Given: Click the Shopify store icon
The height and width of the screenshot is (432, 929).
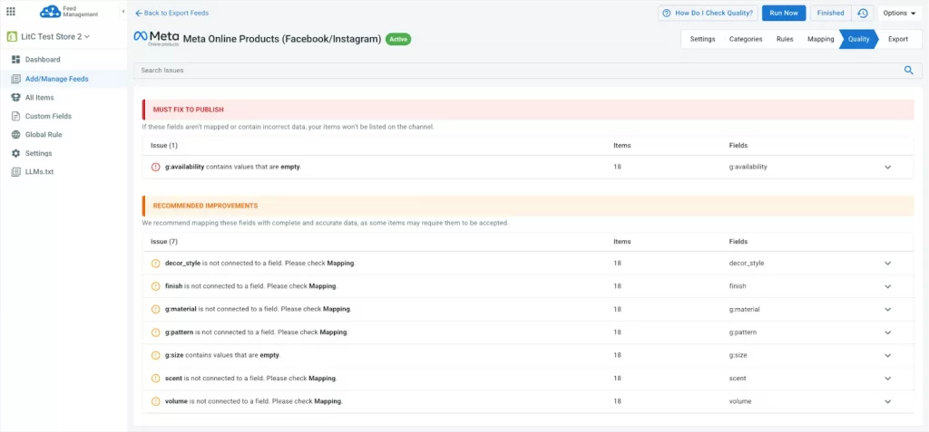Looking at the screenshot, I should point(11,37).
